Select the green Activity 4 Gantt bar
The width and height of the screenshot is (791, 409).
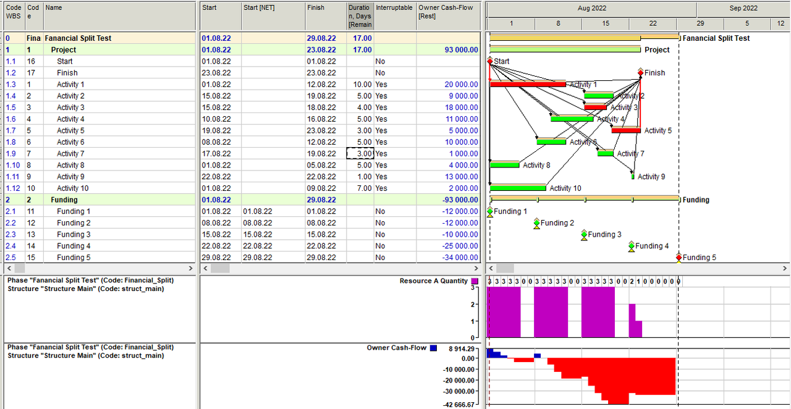point(572,119)
